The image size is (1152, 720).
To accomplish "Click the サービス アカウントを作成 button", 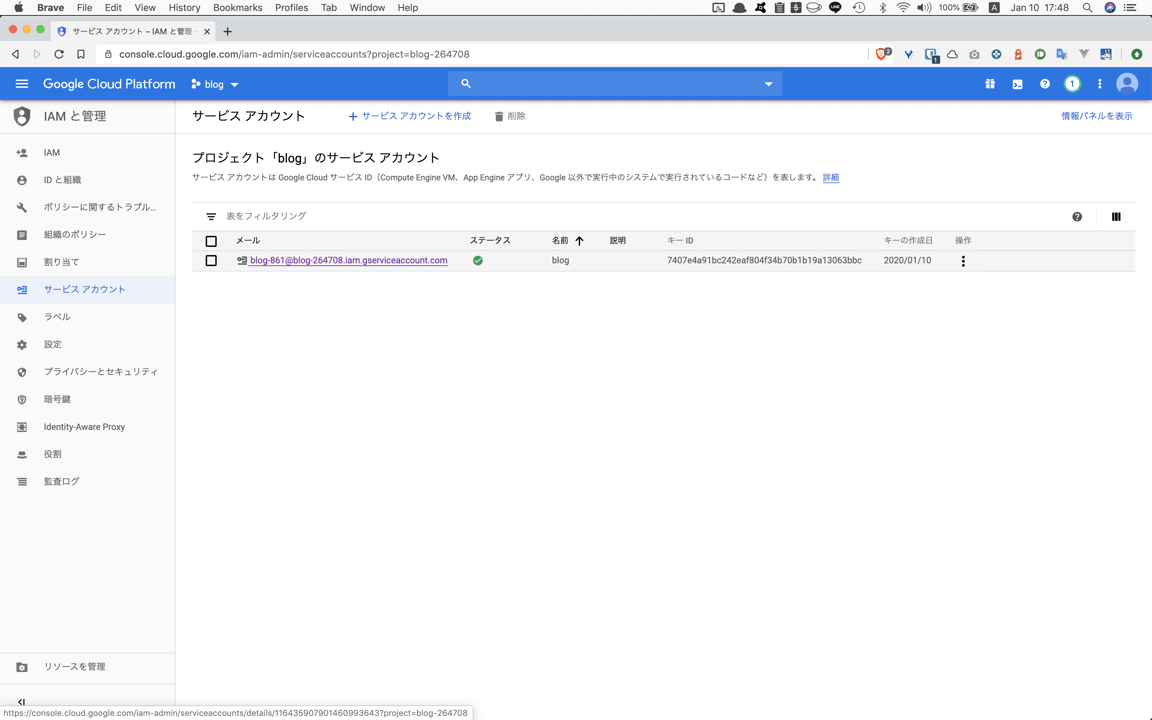I will click(409, 116).
